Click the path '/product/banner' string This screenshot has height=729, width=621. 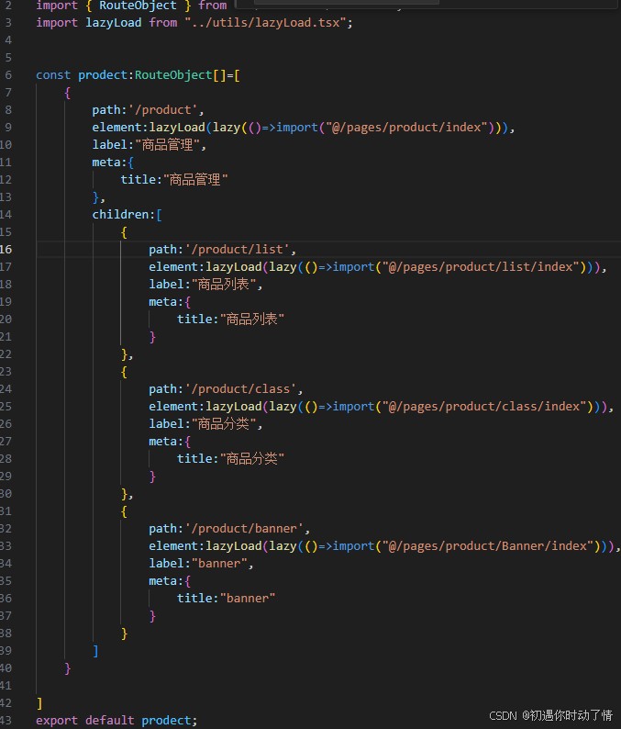244,529
